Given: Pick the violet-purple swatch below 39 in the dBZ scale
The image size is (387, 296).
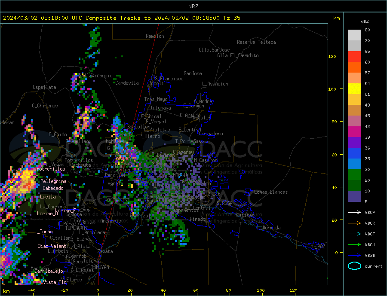Looking at the screenshot, I should (x=354, y=143).
